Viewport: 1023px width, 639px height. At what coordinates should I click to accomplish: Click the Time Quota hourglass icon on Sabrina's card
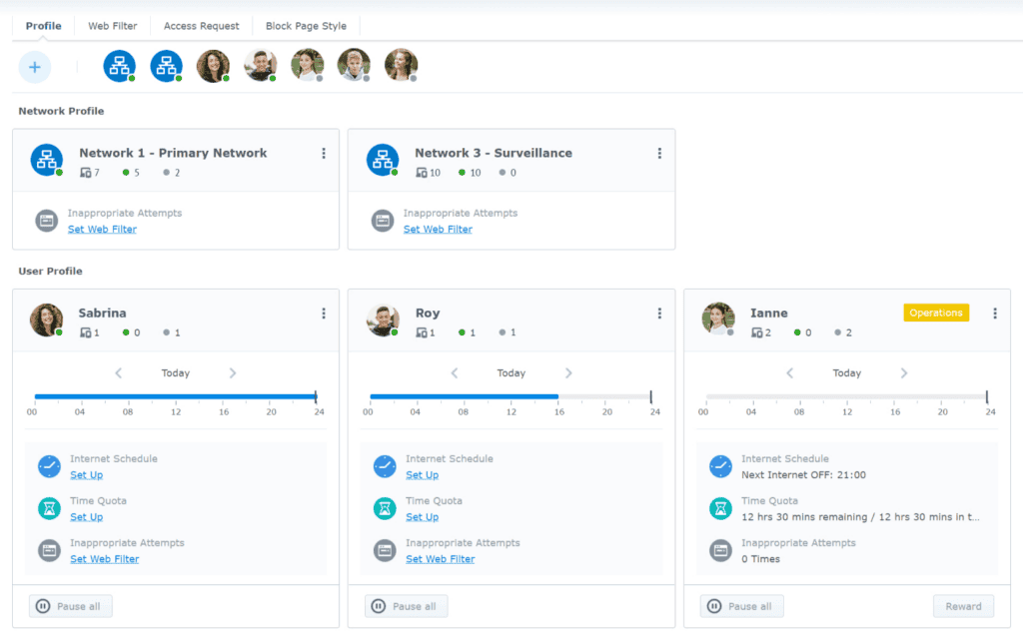(49, 507)
